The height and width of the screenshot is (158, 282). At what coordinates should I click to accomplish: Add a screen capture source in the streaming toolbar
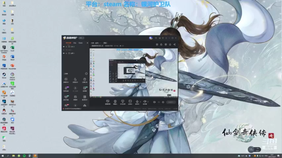(x=108, y=102)
